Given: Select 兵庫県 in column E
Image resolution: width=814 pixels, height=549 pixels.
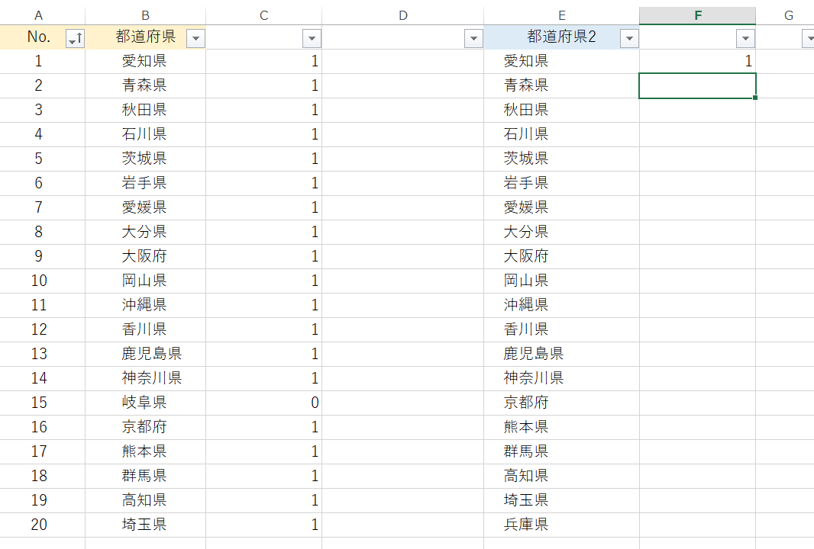Looking at the screenshot, I should tap(562, 524).
